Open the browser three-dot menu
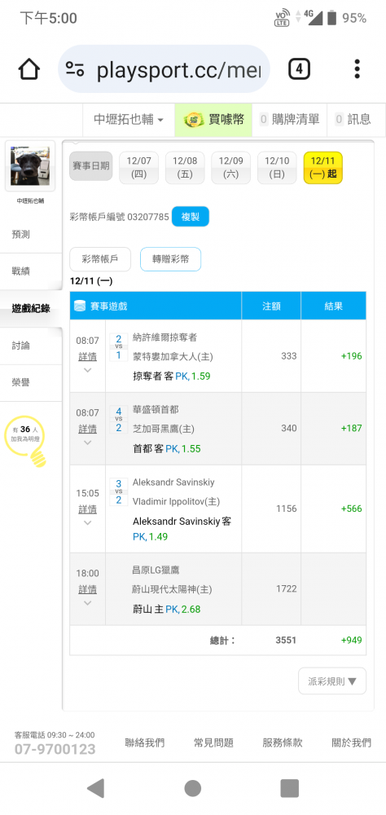This screenshot has width=386, height=815. (357, 68)
